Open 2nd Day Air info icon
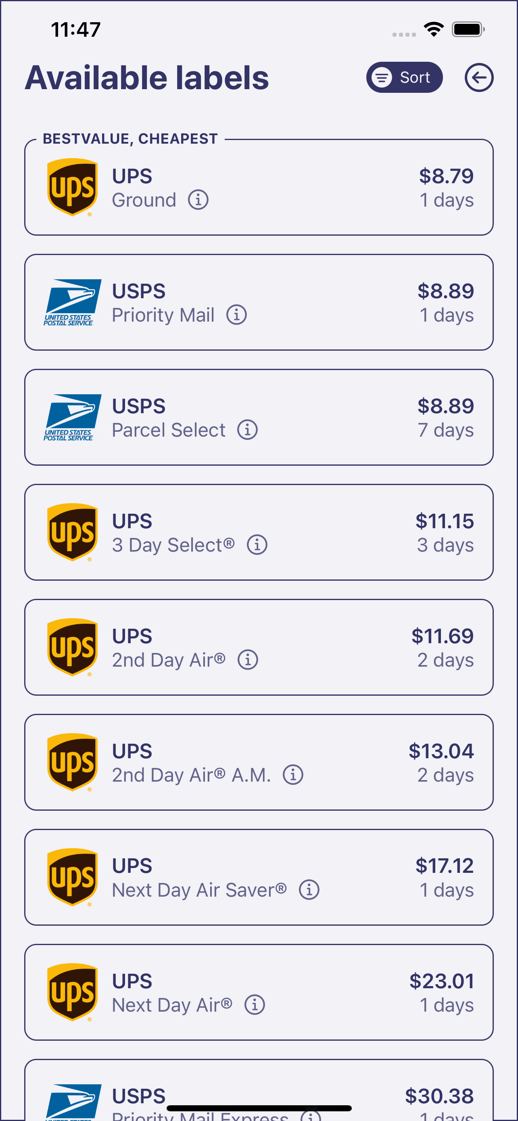 click(247, 660)
